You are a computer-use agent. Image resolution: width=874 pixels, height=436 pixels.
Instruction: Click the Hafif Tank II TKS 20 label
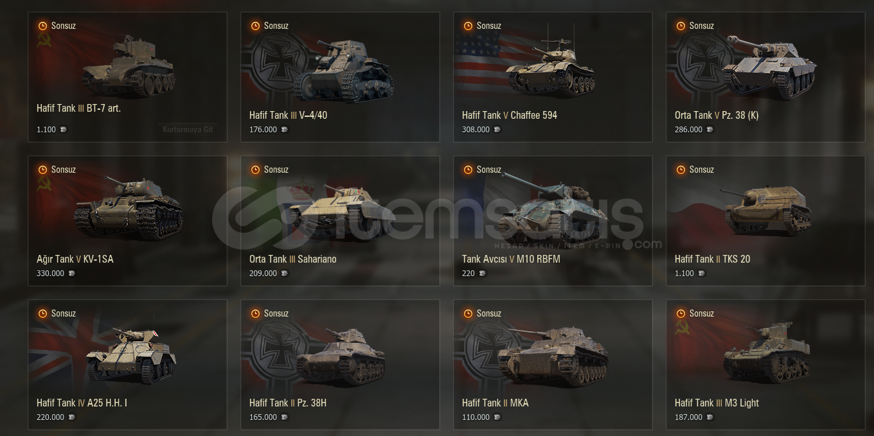[712, 259]
